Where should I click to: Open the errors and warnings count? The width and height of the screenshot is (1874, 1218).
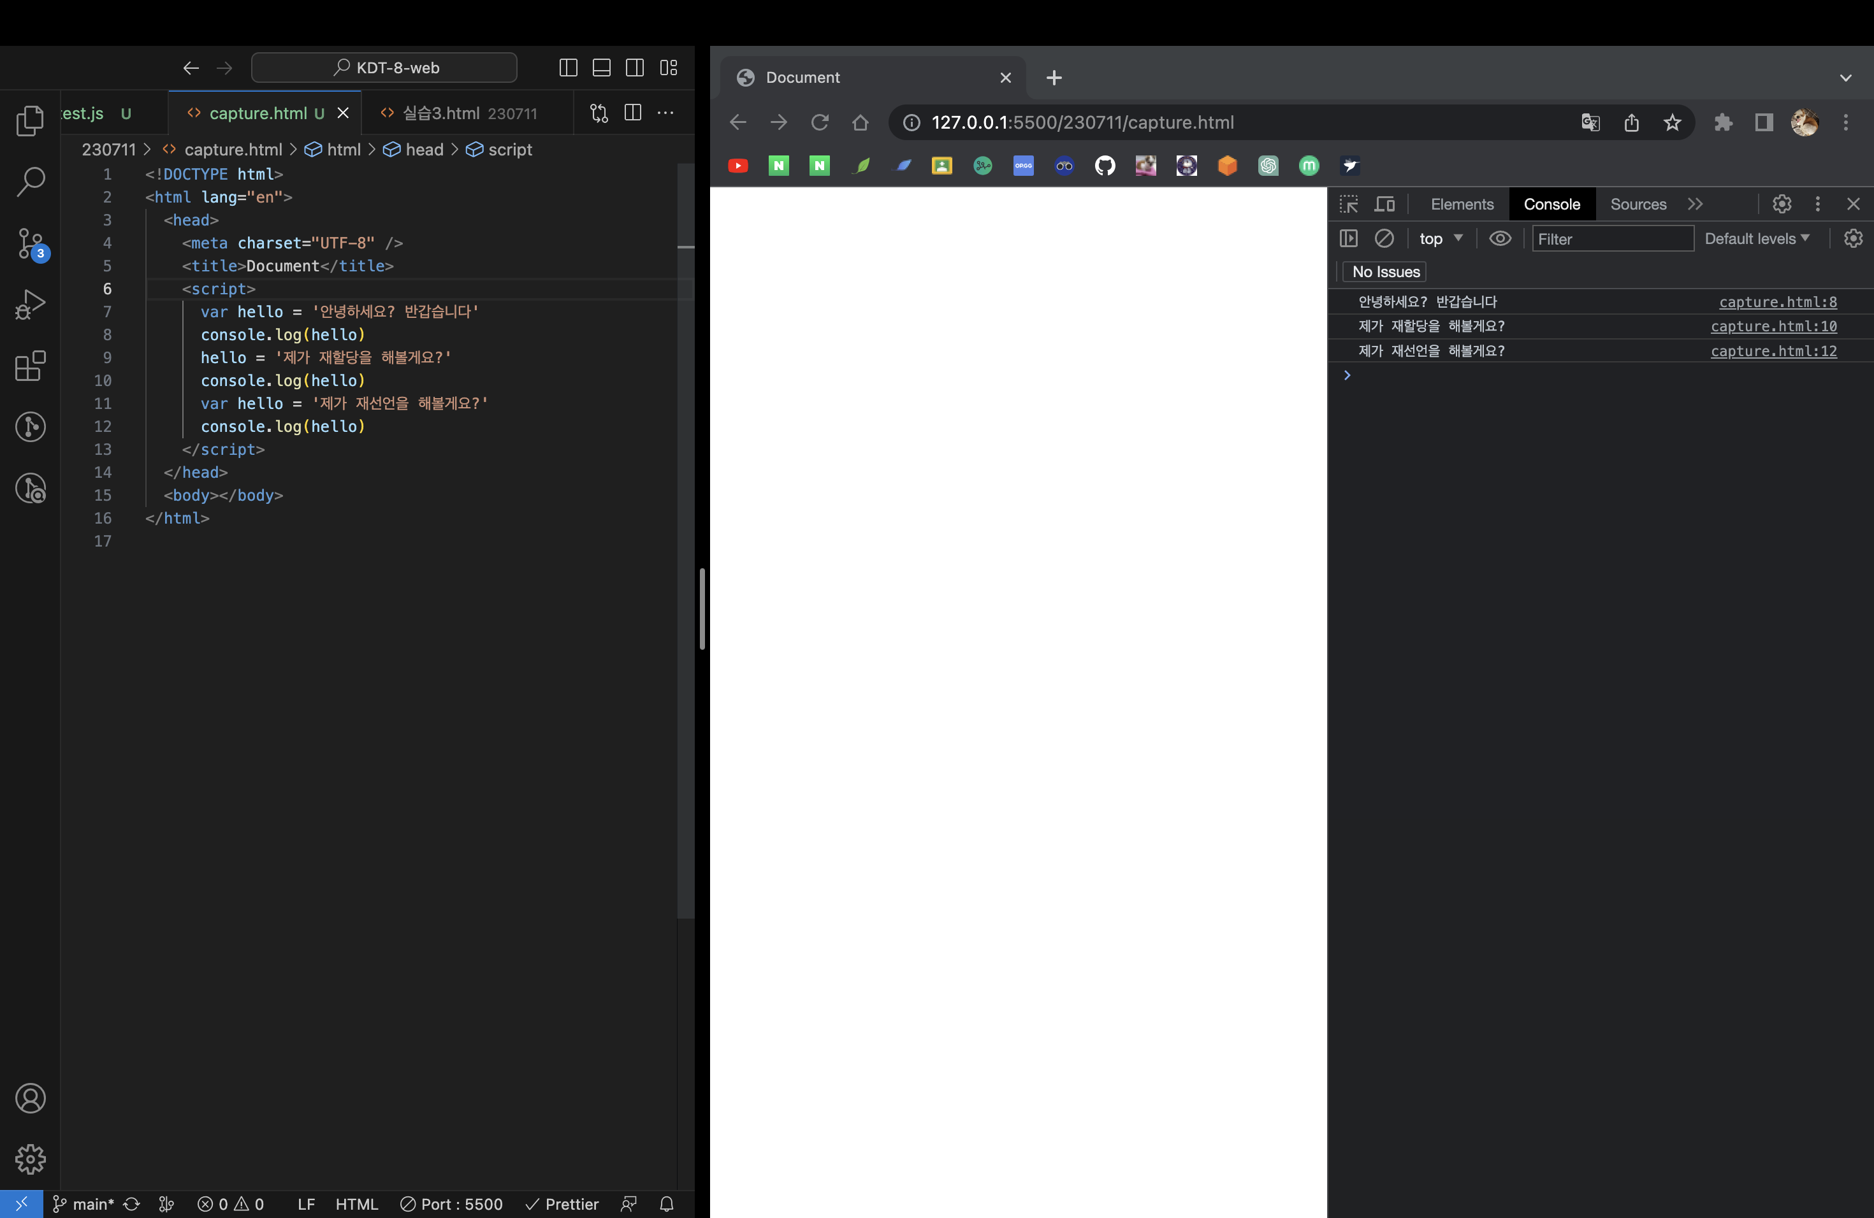231,1204
